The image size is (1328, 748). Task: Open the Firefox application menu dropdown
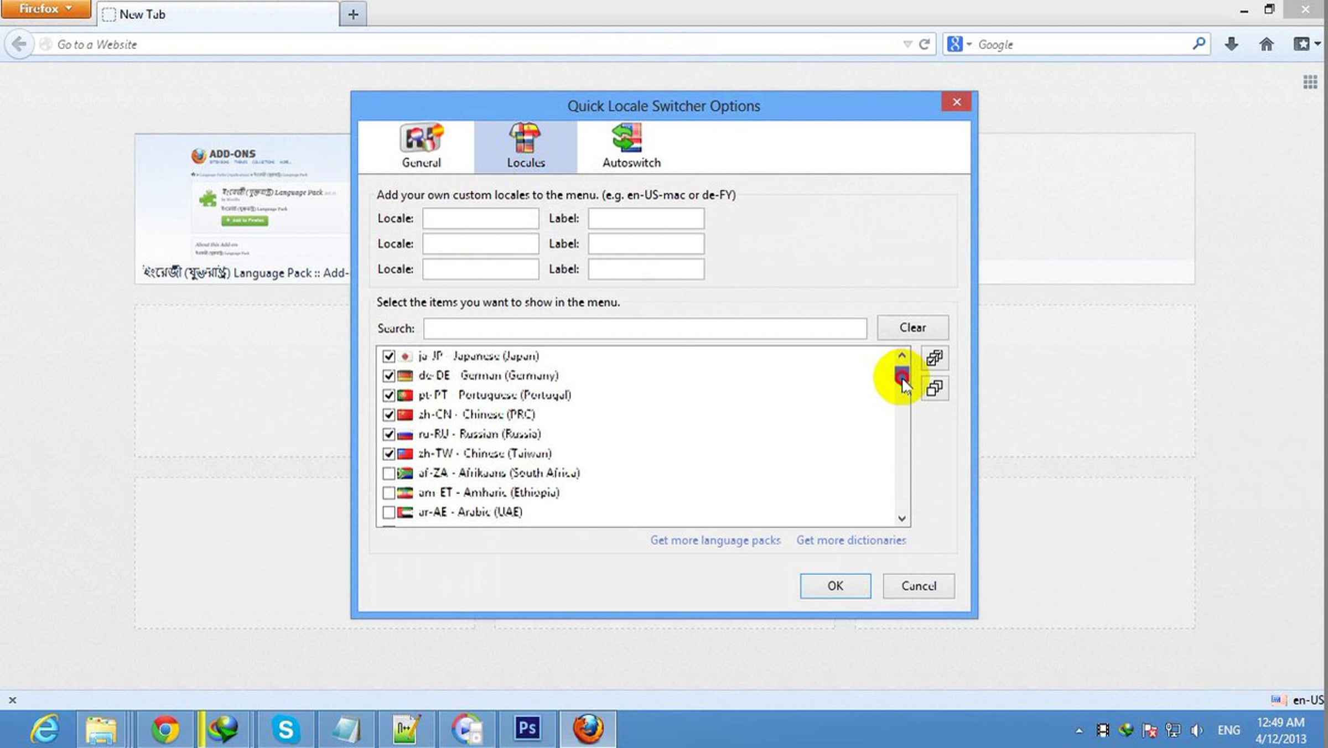click(46, 9)
